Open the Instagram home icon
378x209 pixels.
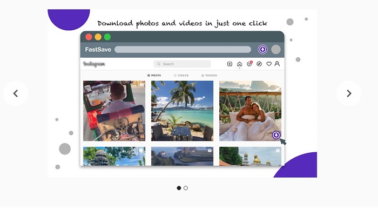(239, 64)
